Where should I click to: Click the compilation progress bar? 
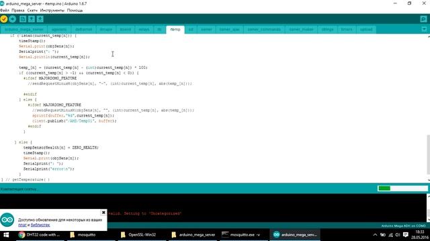(x=402, y=188)
